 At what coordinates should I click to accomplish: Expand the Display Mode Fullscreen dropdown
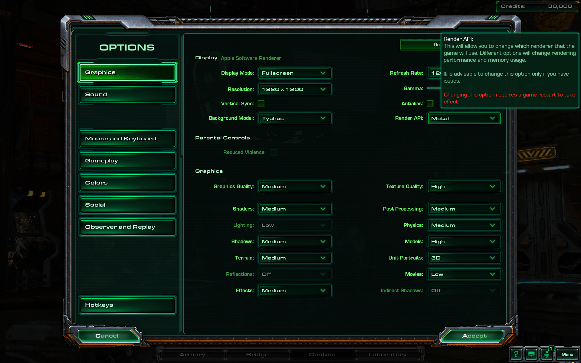point(294,73)
